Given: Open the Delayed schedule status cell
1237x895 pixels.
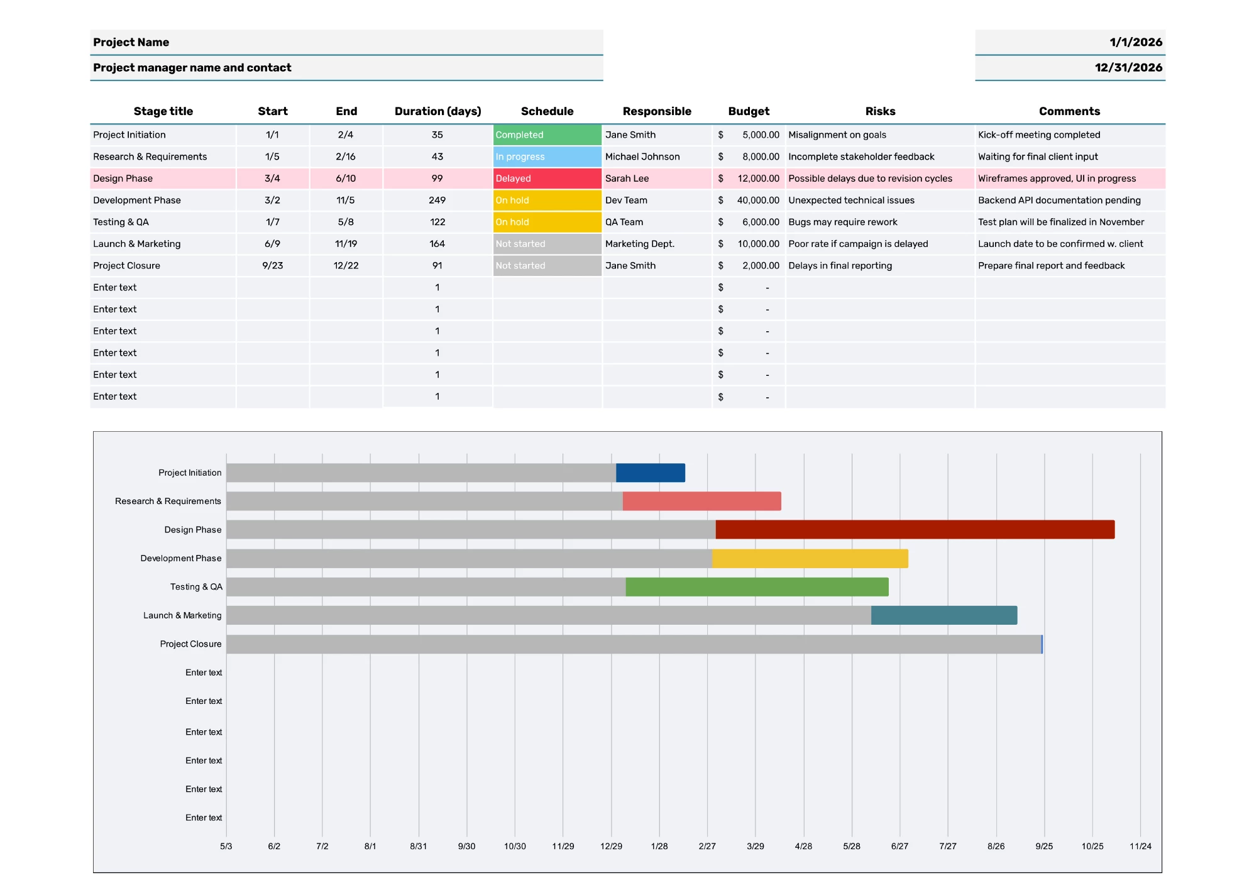Looking at the screenshot, I should click(x=547, y=178).
